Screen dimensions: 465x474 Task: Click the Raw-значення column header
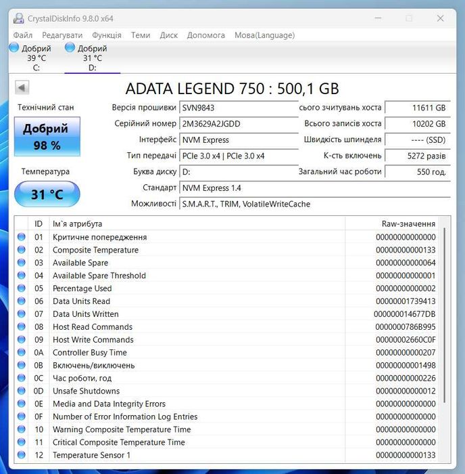(x=391, y=223)
